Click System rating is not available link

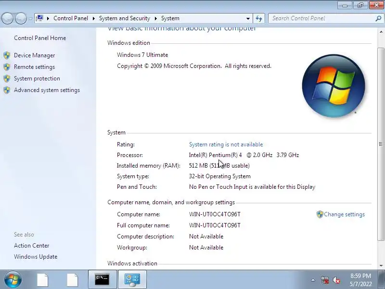pos(226,144)
